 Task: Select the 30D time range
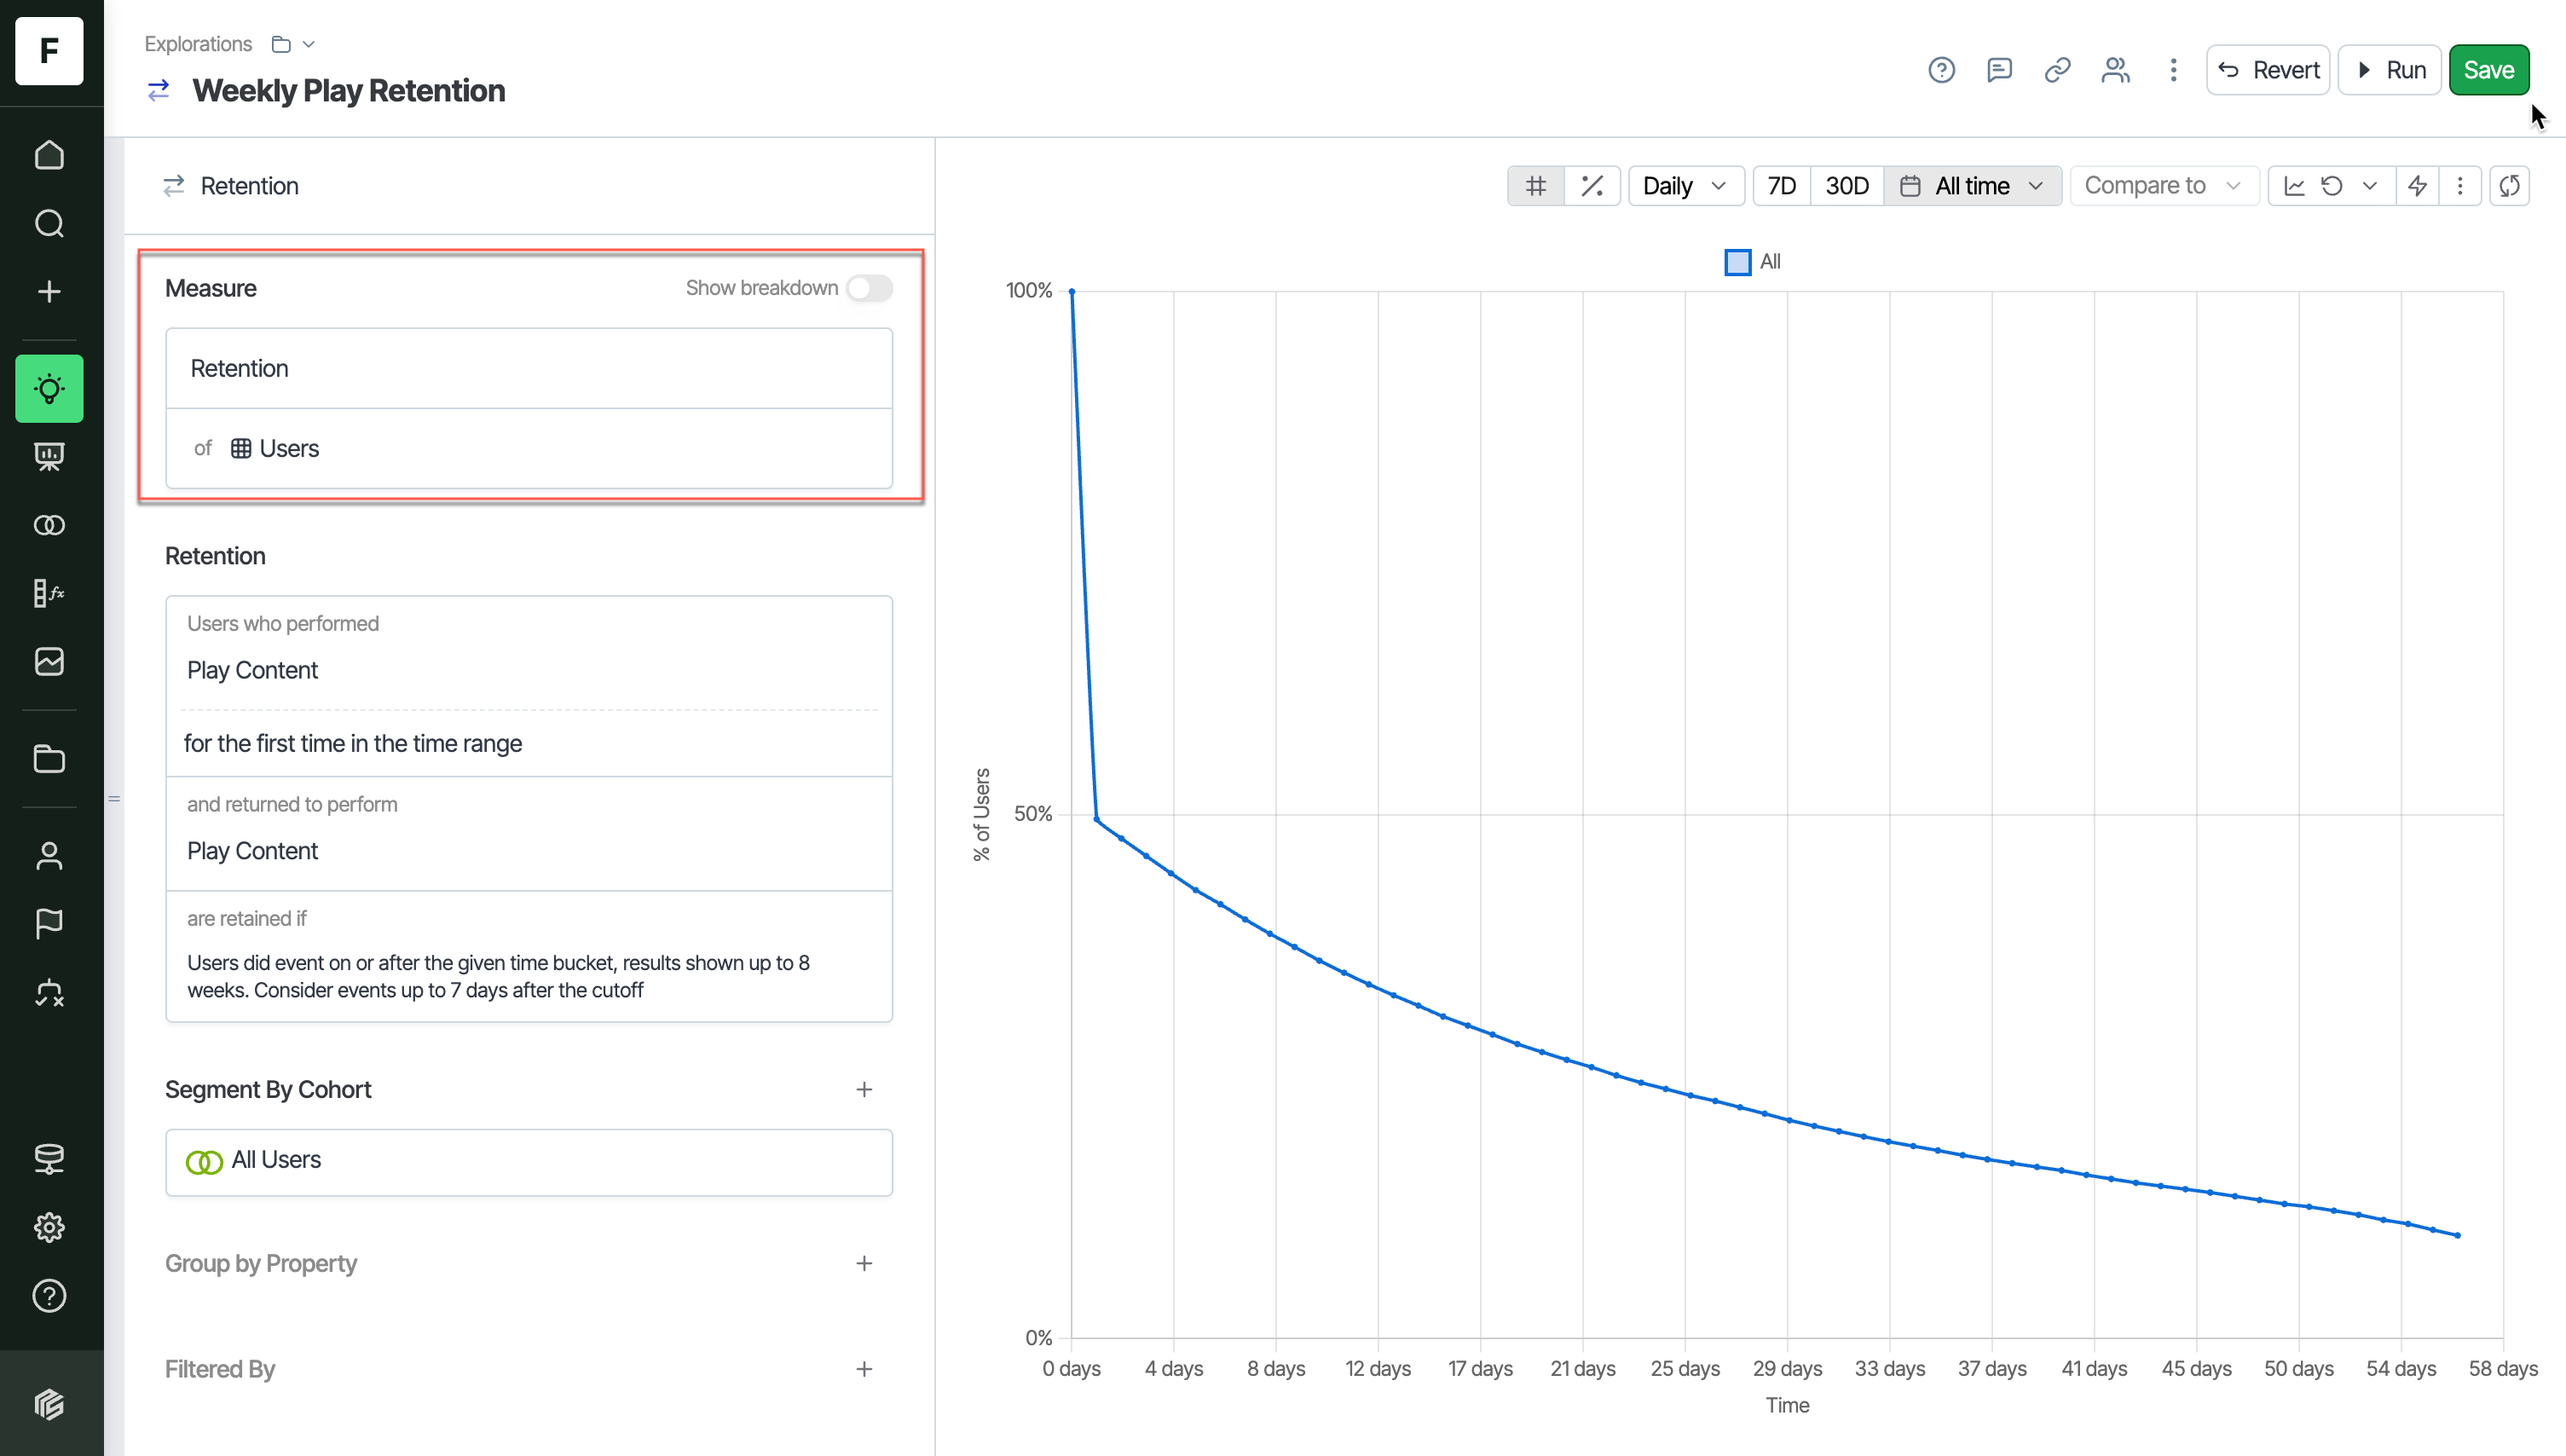[1847, 186]
